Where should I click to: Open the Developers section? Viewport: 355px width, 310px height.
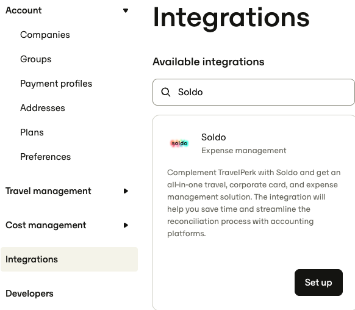point(29,294)
